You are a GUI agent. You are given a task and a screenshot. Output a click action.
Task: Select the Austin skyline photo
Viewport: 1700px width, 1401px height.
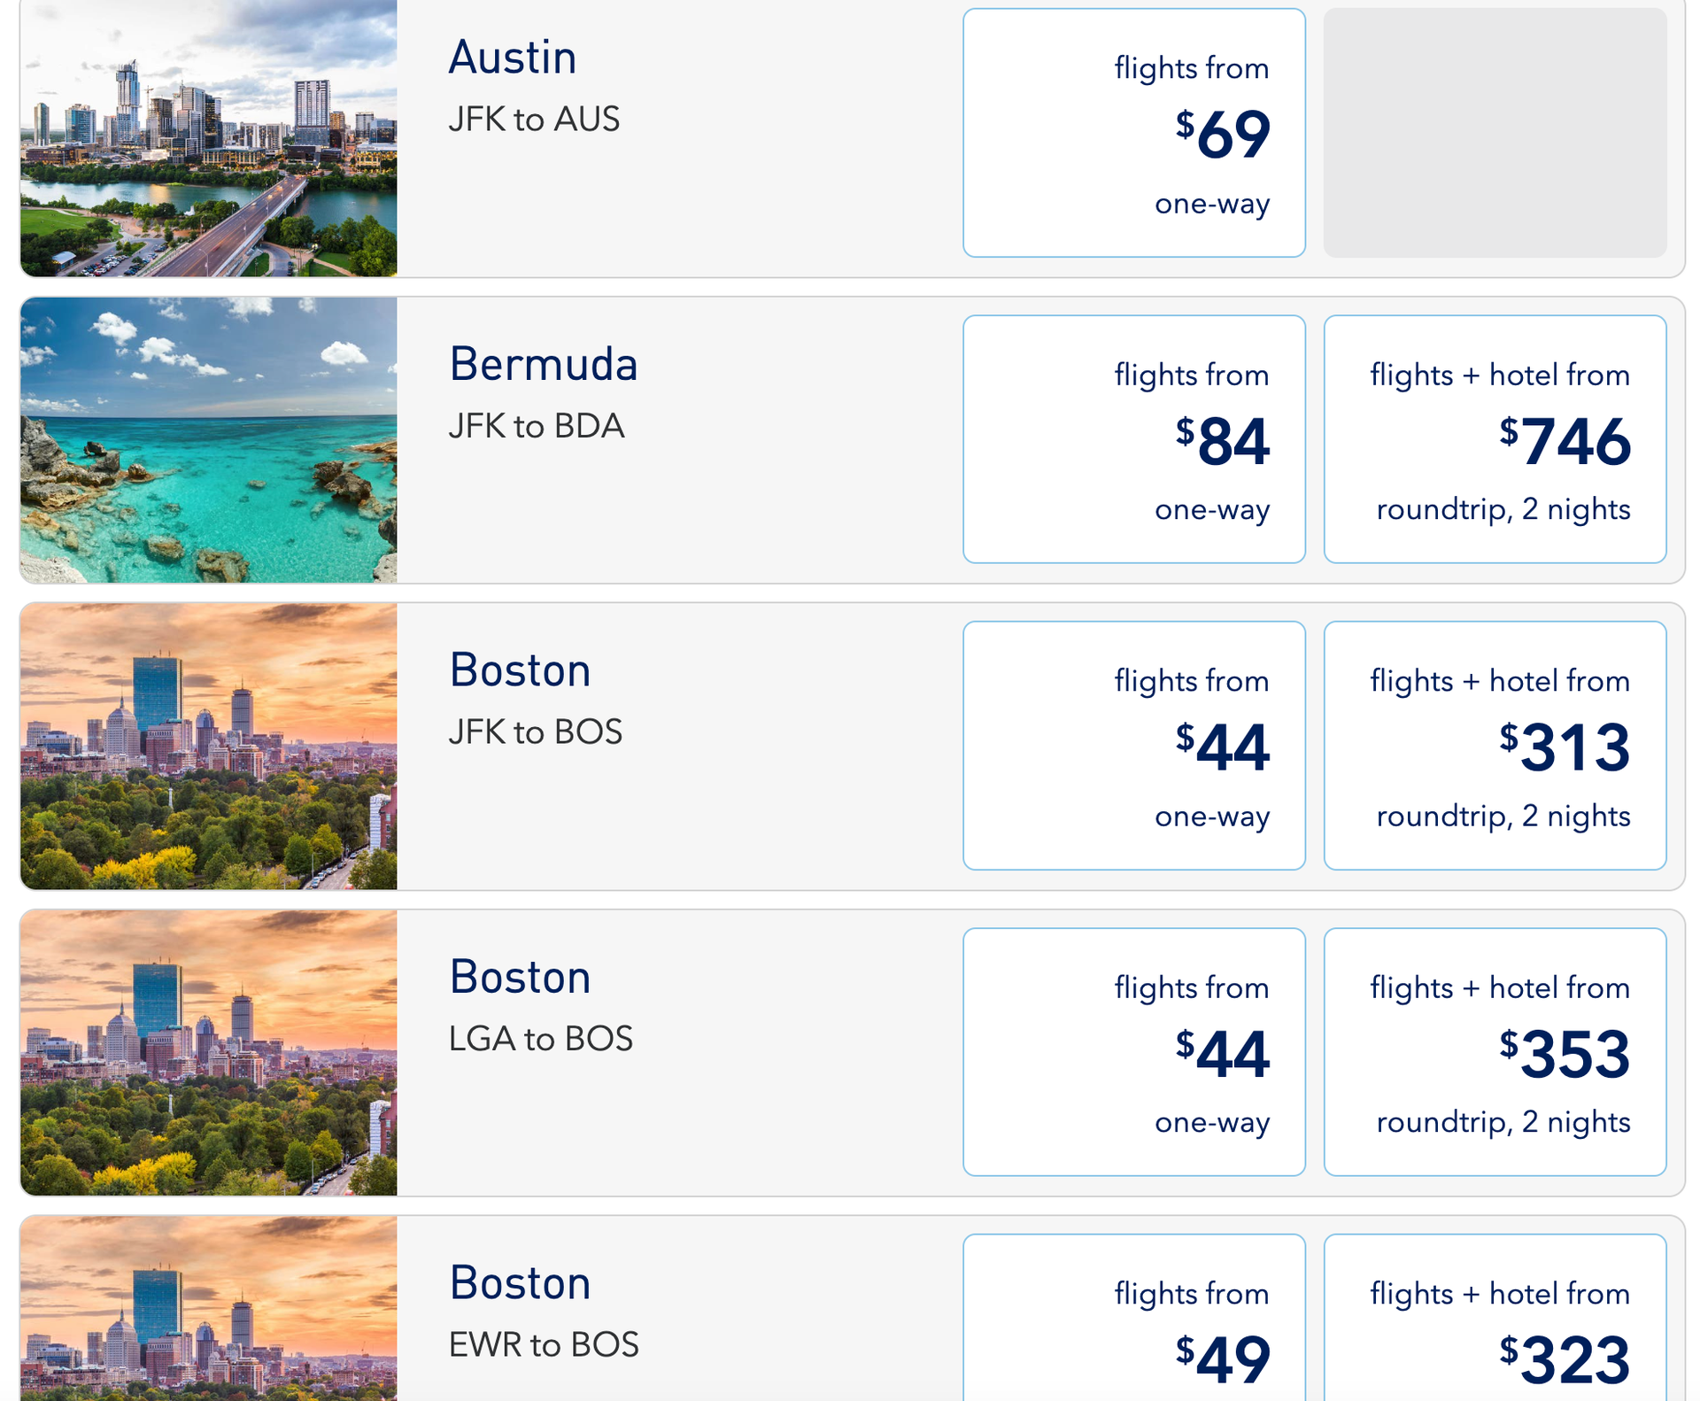pos(208,133)
